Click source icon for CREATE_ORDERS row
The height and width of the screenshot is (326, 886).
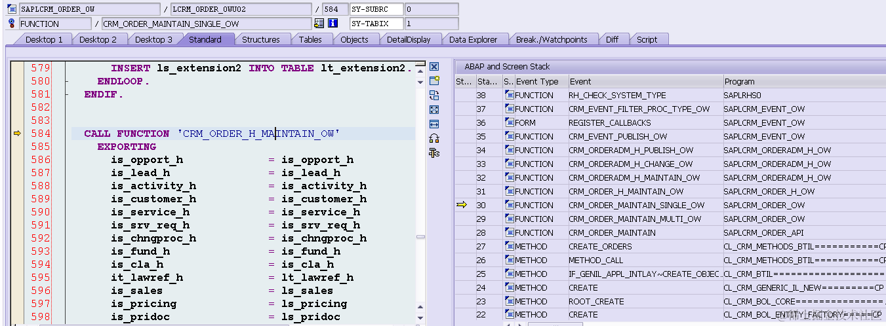tap(510, 247)
